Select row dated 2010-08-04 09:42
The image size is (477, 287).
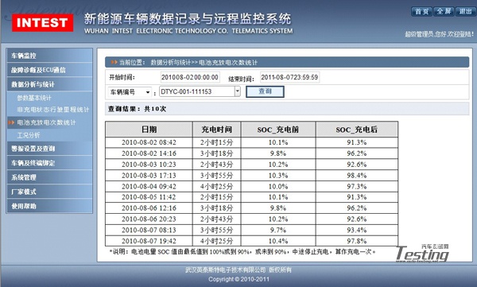251,186
